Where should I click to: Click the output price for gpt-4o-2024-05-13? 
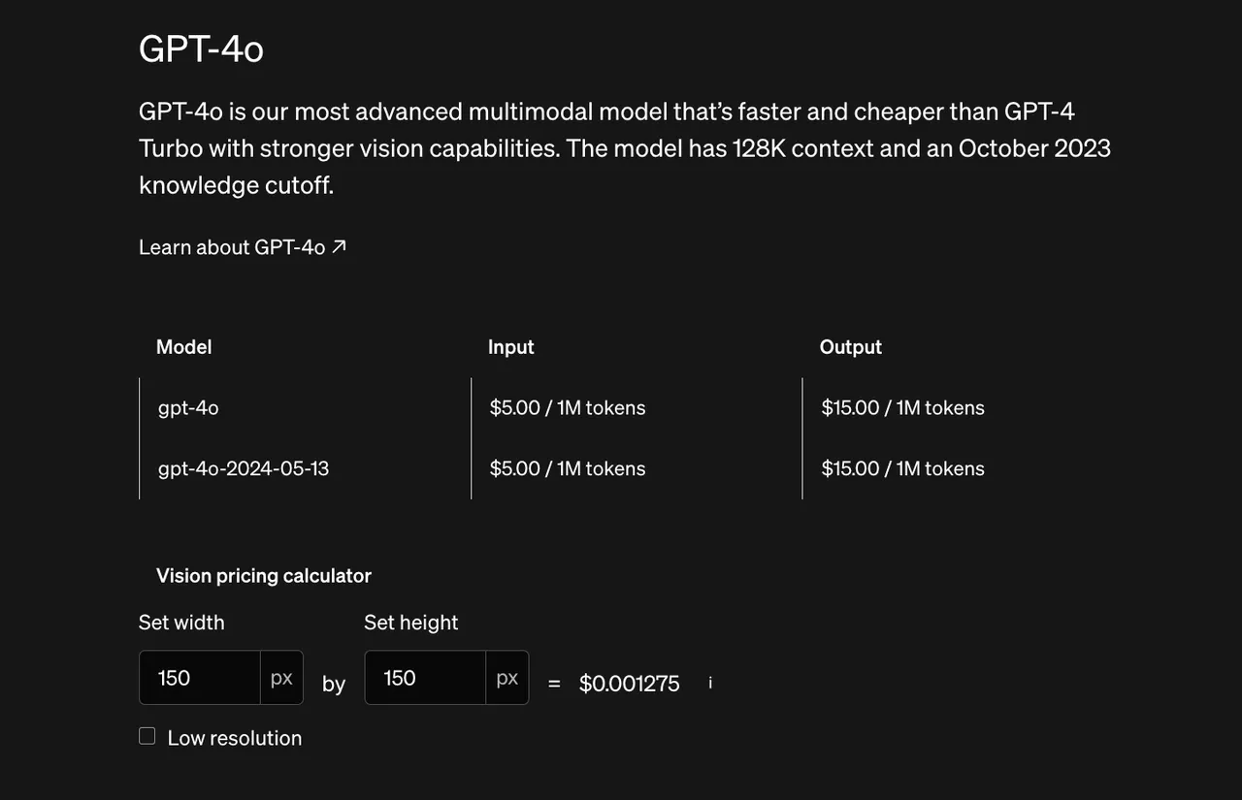click(902, 468)
